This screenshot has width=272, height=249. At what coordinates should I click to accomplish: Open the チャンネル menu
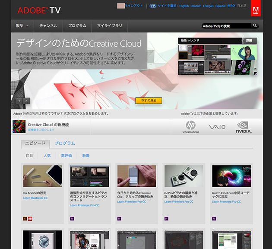coord(48,26)
